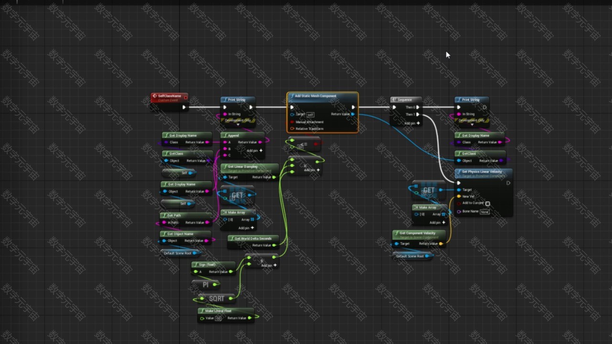Click Get Linear Damping Target pin
The image size is (612, 344).
pos(225,177)
